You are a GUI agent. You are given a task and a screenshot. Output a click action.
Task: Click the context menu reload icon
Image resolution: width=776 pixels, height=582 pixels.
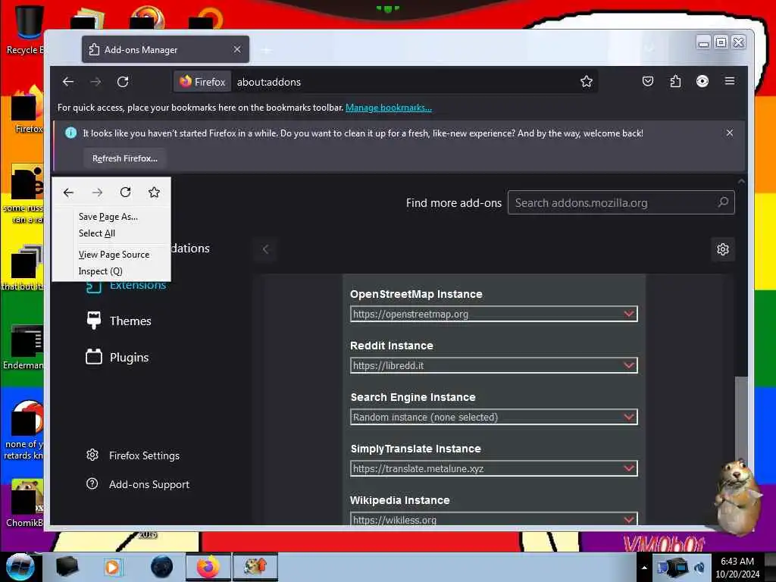(126, 192)
